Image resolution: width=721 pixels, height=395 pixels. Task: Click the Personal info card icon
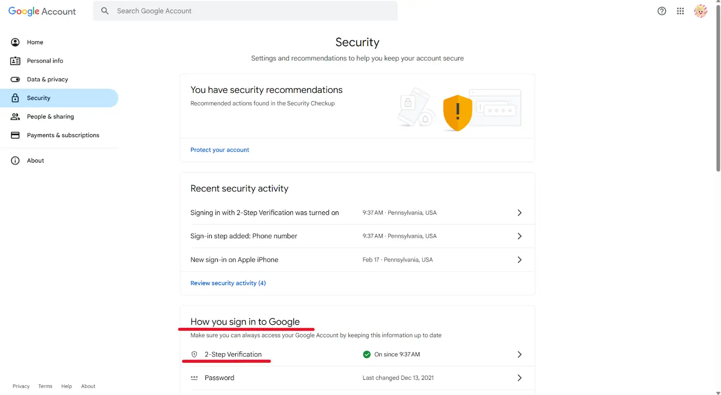coord(15,61)
